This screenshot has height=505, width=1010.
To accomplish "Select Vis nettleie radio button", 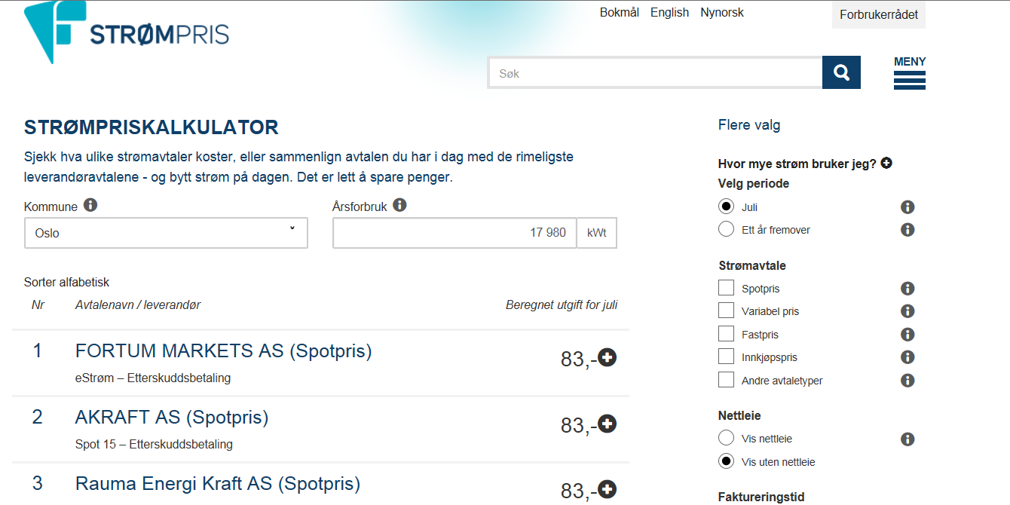I will coord(727,438).
